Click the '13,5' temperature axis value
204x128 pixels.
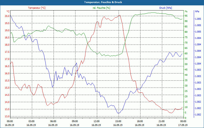click(7, 109)
